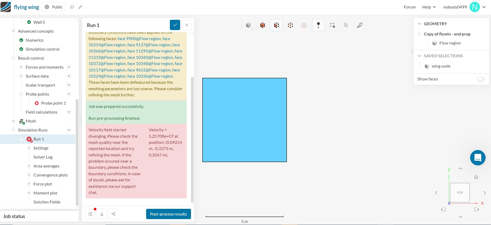This screenshot has height=225, width=491.
Task: Reset the view with home icon
Action: pyautogui.click(x=476, y=177)
